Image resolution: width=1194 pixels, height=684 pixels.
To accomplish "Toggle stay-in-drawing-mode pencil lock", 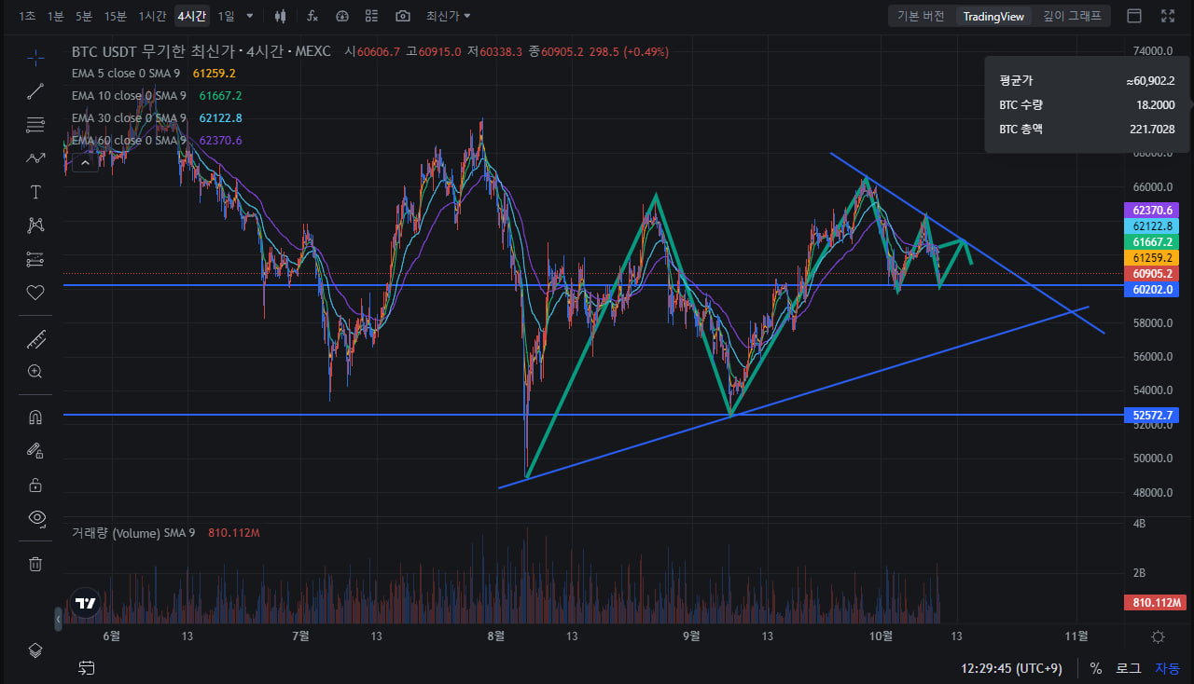I will (x=35, y=451).
